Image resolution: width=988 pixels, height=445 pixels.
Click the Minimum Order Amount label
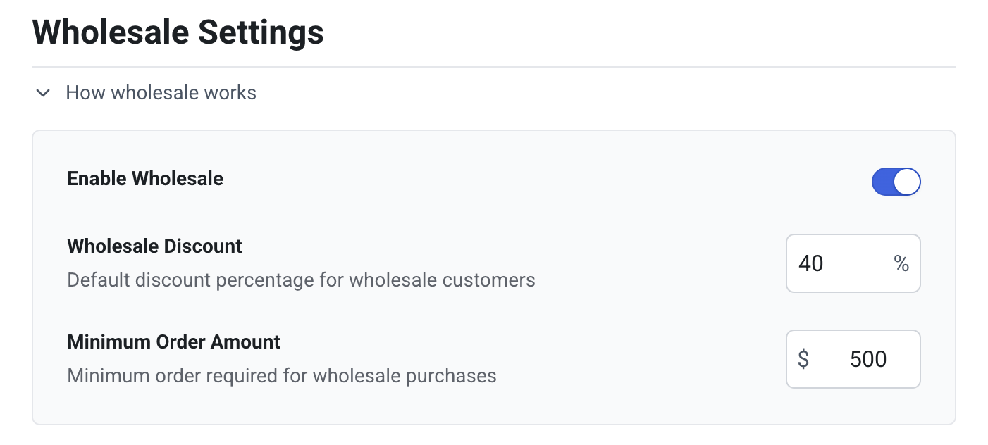(173, 342)
